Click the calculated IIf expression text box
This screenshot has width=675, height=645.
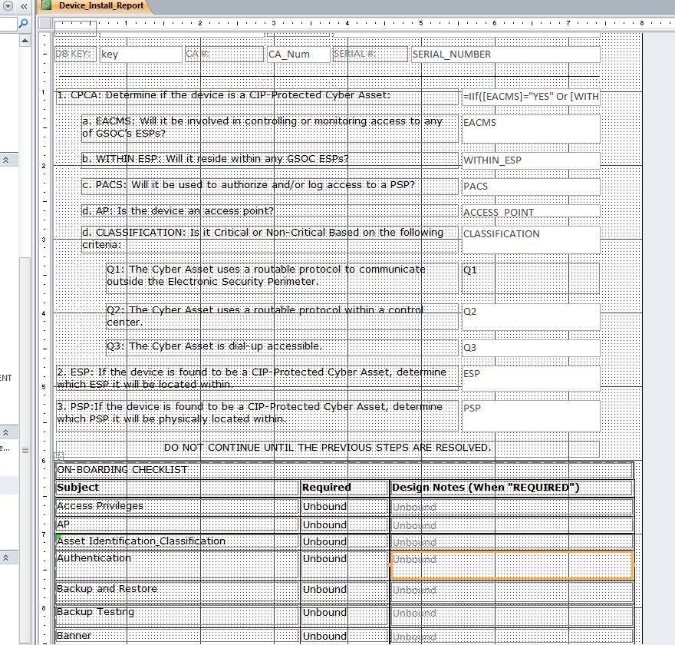pyautogui.click(x=528, y=96)
